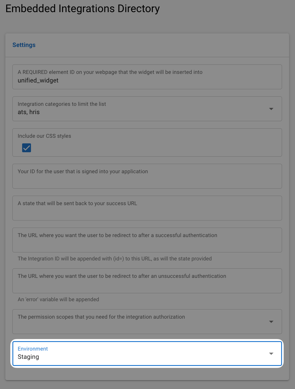Click the permission scopes field label

[x=101, y=317]
